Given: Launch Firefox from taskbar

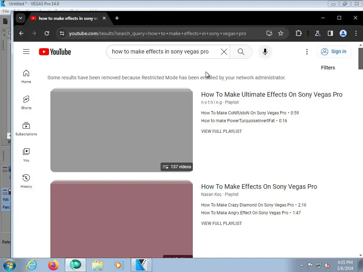Looking at the screenshot, I should point(54,265).
